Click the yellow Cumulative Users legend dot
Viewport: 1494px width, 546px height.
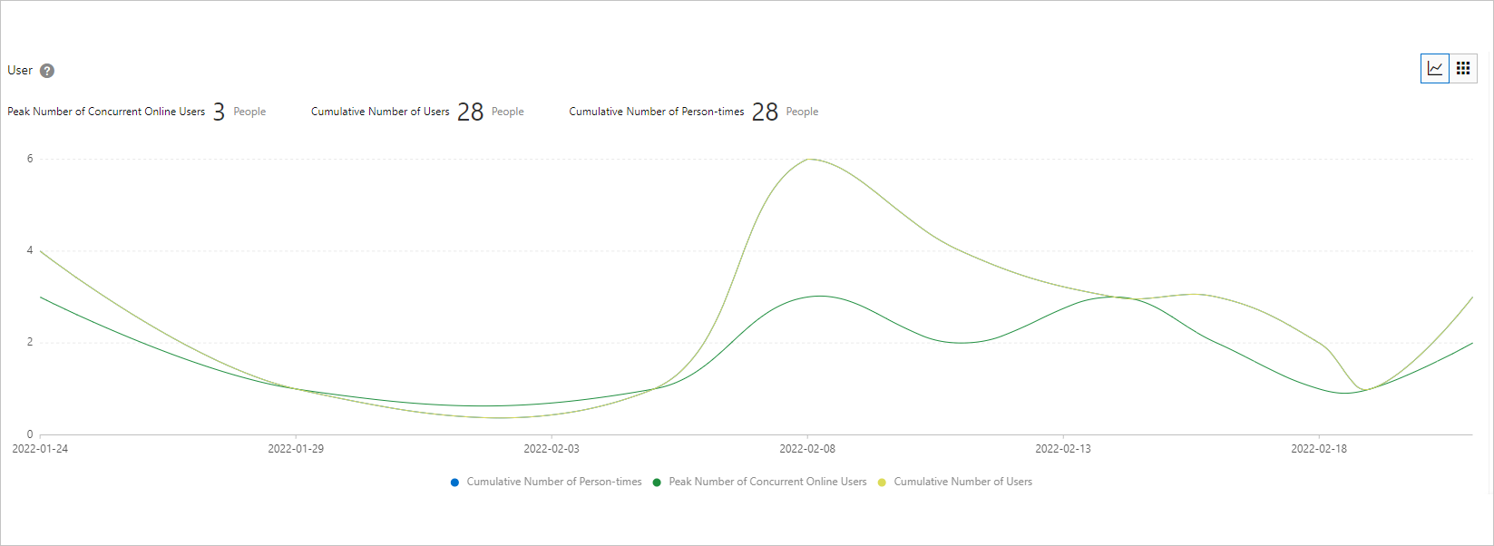click(x=882, y=483)
